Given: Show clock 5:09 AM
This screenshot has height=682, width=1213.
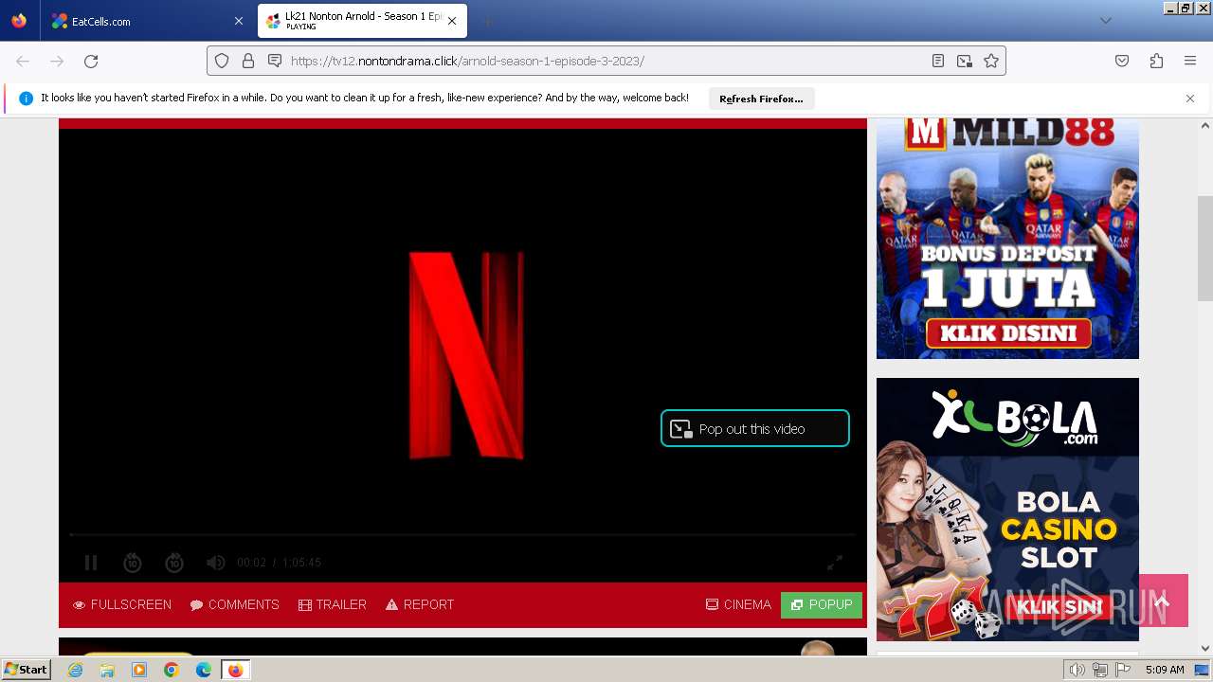Looking at the screenshot, I should (1165, 670).
